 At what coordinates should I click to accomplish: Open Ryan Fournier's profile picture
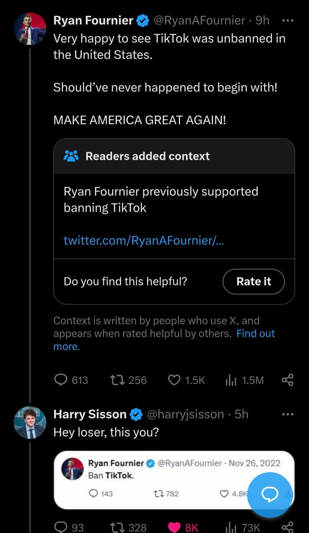pyautogui.click(x=30, y=29)
